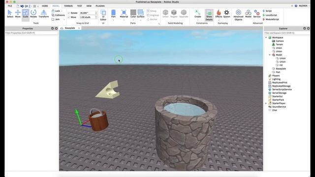Insert a Spawn location
This screenshot has width=315, height=177.
point(226,14)
